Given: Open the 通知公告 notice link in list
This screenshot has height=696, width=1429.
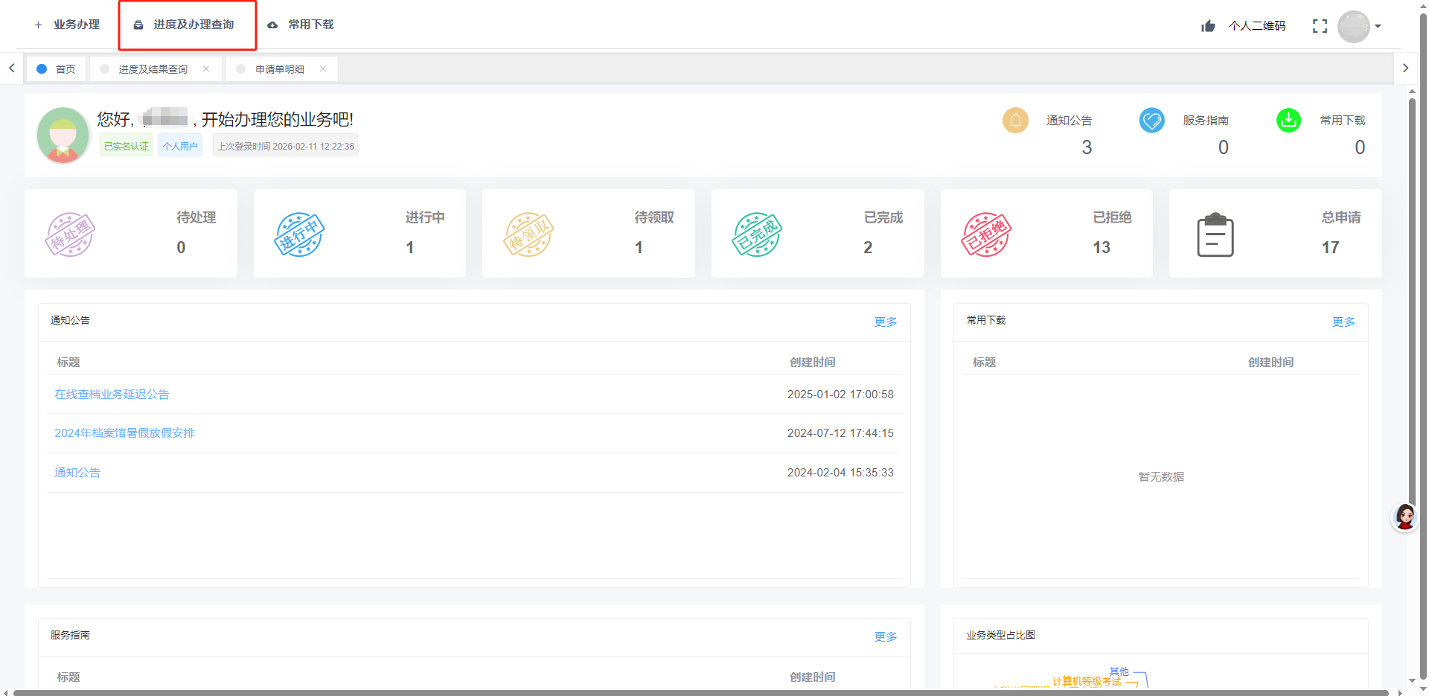Looking at the screenshot, I should [x=77, y=473].
